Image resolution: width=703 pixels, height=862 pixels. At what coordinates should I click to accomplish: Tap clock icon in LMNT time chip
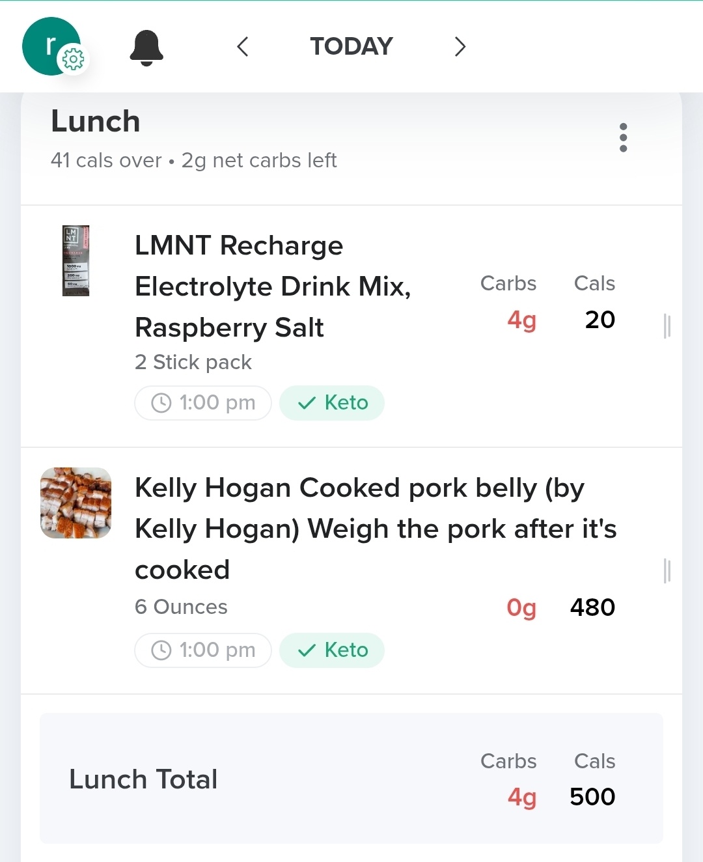point(161,403)
